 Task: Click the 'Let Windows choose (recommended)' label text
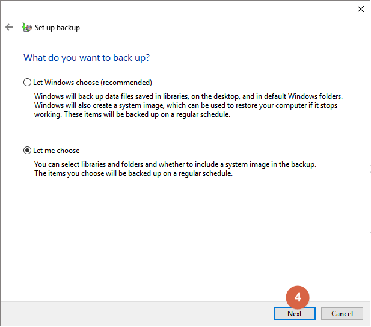click(92, 83)
